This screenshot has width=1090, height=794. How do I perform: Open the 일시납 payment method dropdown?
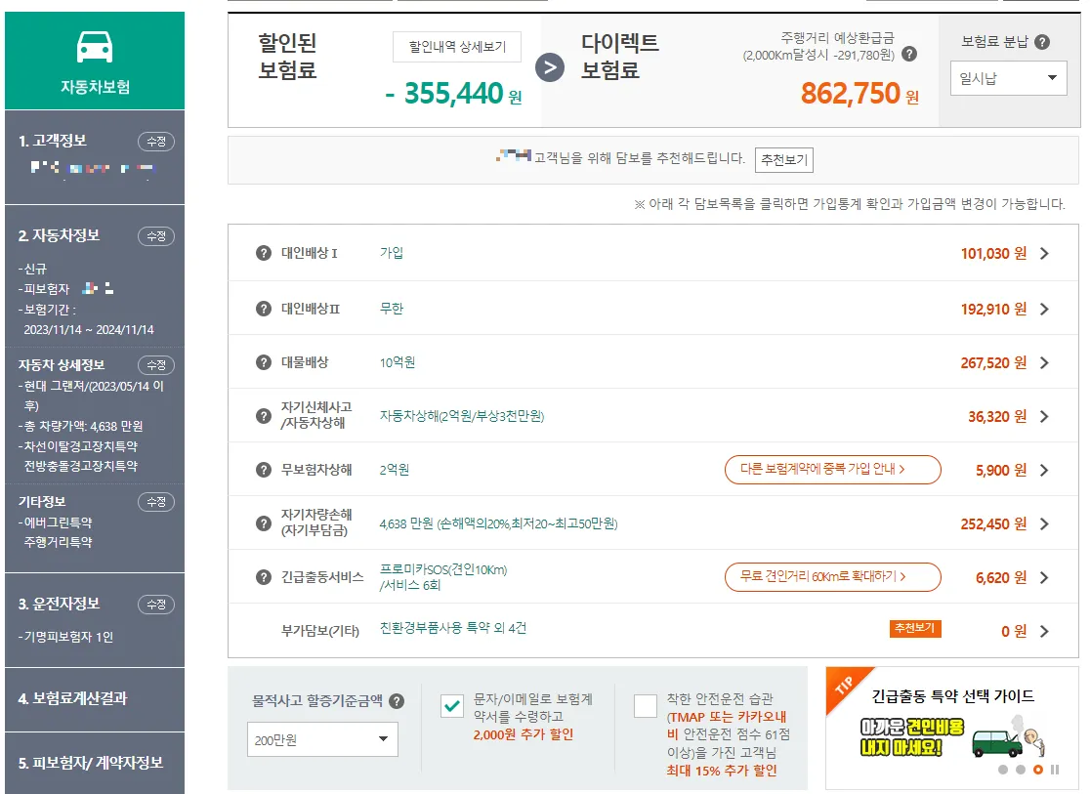point(1008,78)
